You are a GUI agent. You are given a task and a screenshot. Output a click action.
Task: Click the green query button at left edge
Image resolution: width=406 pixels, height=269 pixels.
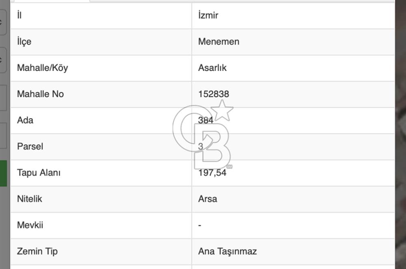(x=3, y=173)
